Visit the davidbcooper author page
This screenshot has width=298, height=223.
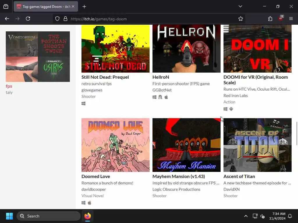pos(93,189)
